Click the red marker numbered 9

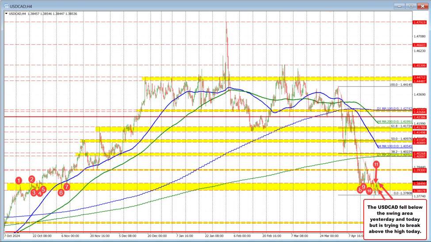(363, 187)
